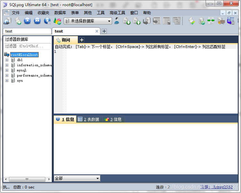Image resolution: width=241 pixels, height=193 pixels.
Task: Open the 帮助 menu
Action: pos(147,13)
